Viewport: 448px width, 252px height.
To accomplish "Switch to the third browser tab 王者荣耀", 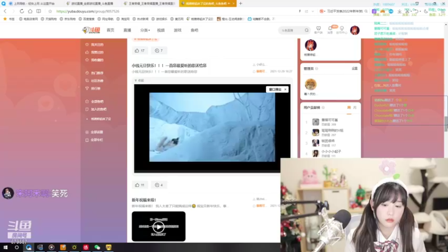I will click(150, 3).
